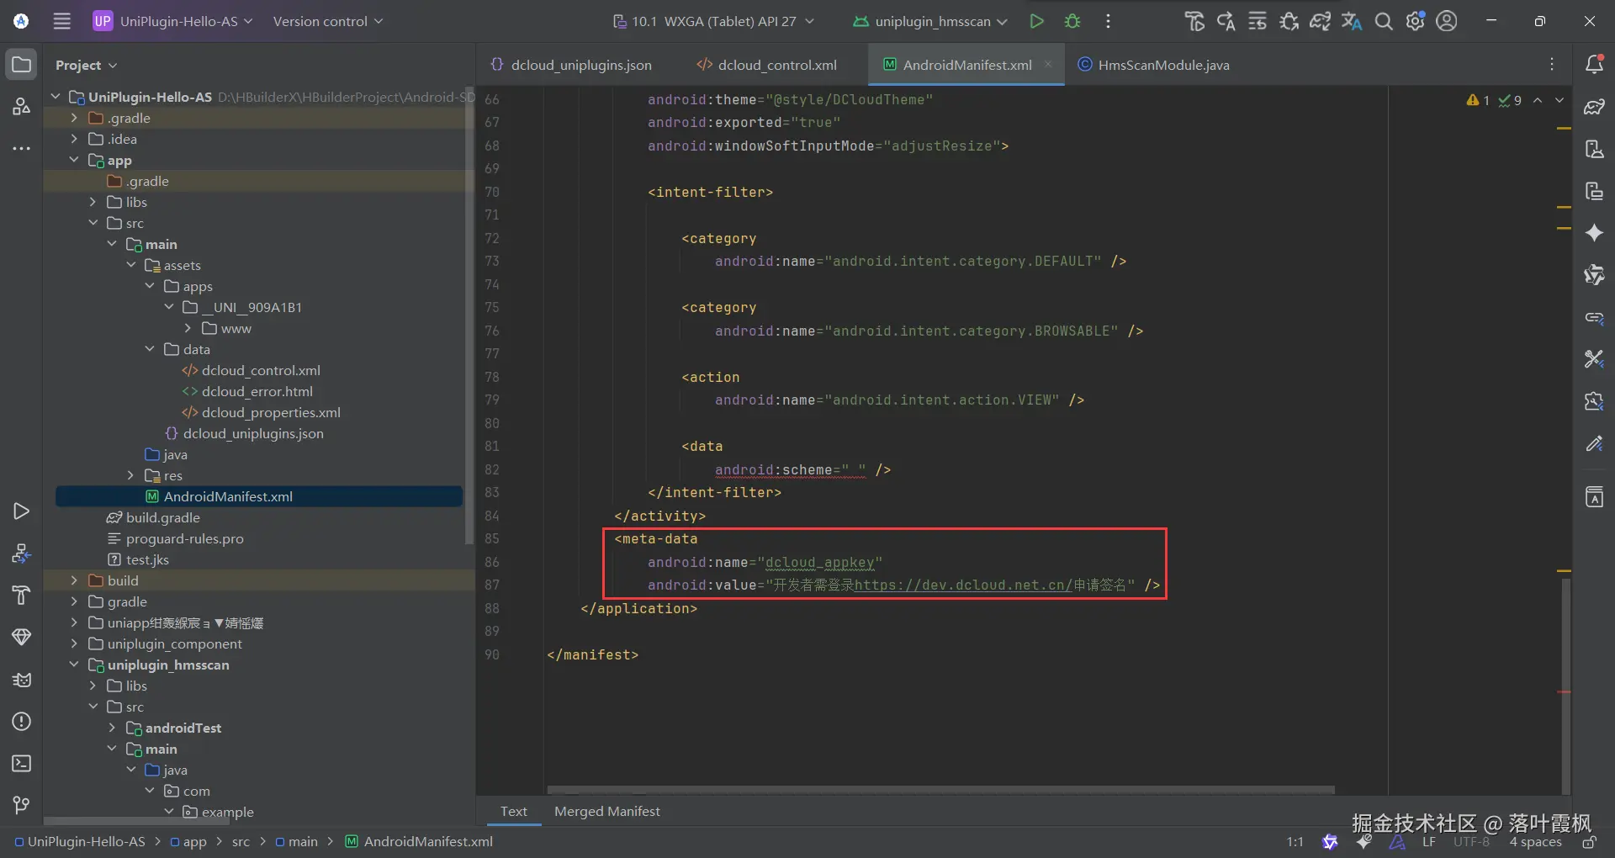Viewport: 1615px width, 858px height.
Task: Switch to the HmsScanModule.java tab
Action: [1154, 65]
